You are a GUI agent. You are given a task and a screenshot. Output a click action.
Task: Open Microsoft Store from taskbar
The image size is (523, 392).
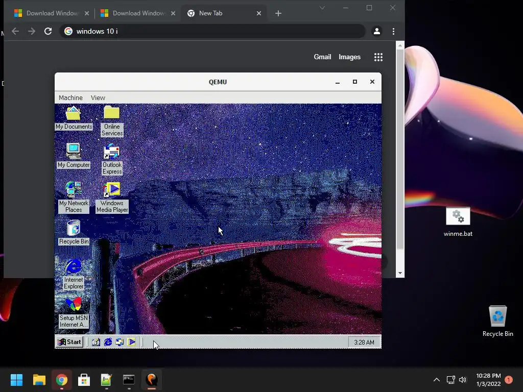tap(84, 380)
